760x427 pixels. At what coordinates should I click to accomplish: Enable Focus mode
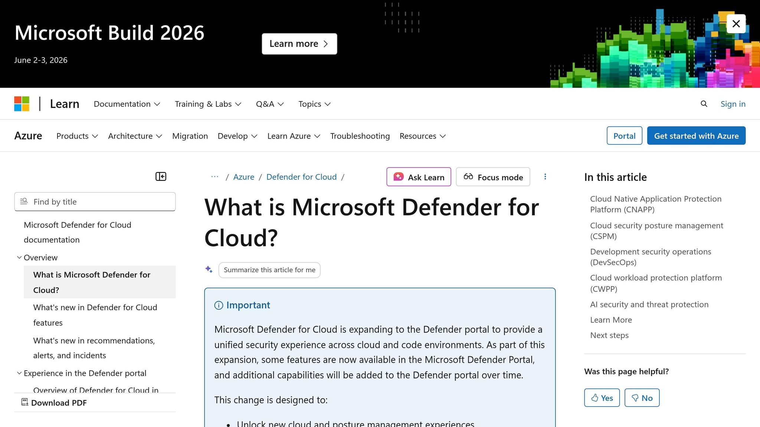click(493, 177)
